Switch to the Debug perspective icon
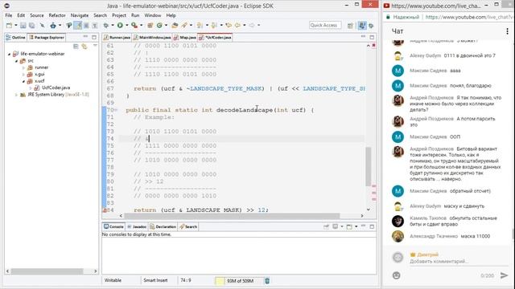Viewport: 515px width, 289px height. [371, 25]
